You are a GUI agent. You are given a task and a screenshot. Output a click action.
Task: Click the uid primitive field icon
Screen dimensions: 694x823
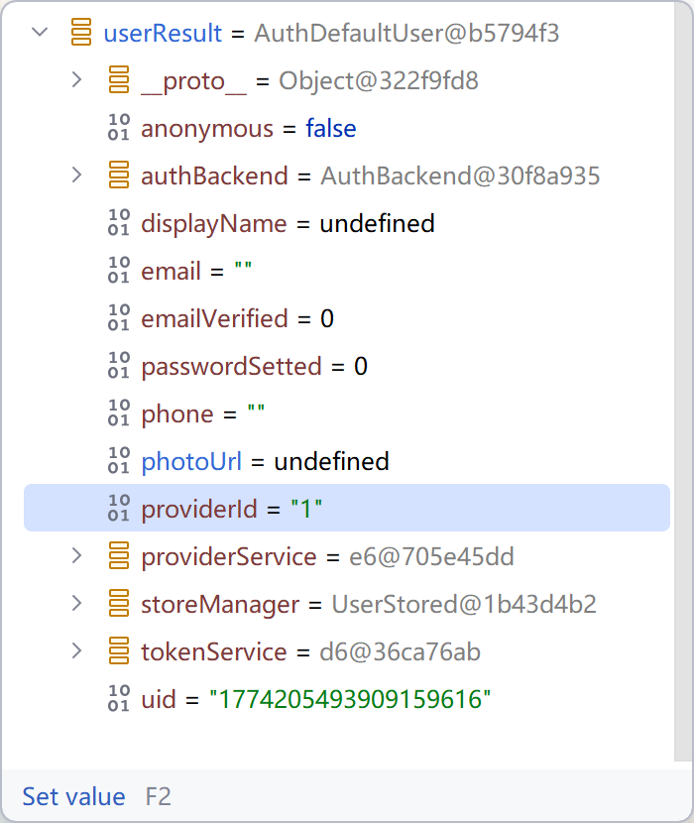click(x=119, y=699)
